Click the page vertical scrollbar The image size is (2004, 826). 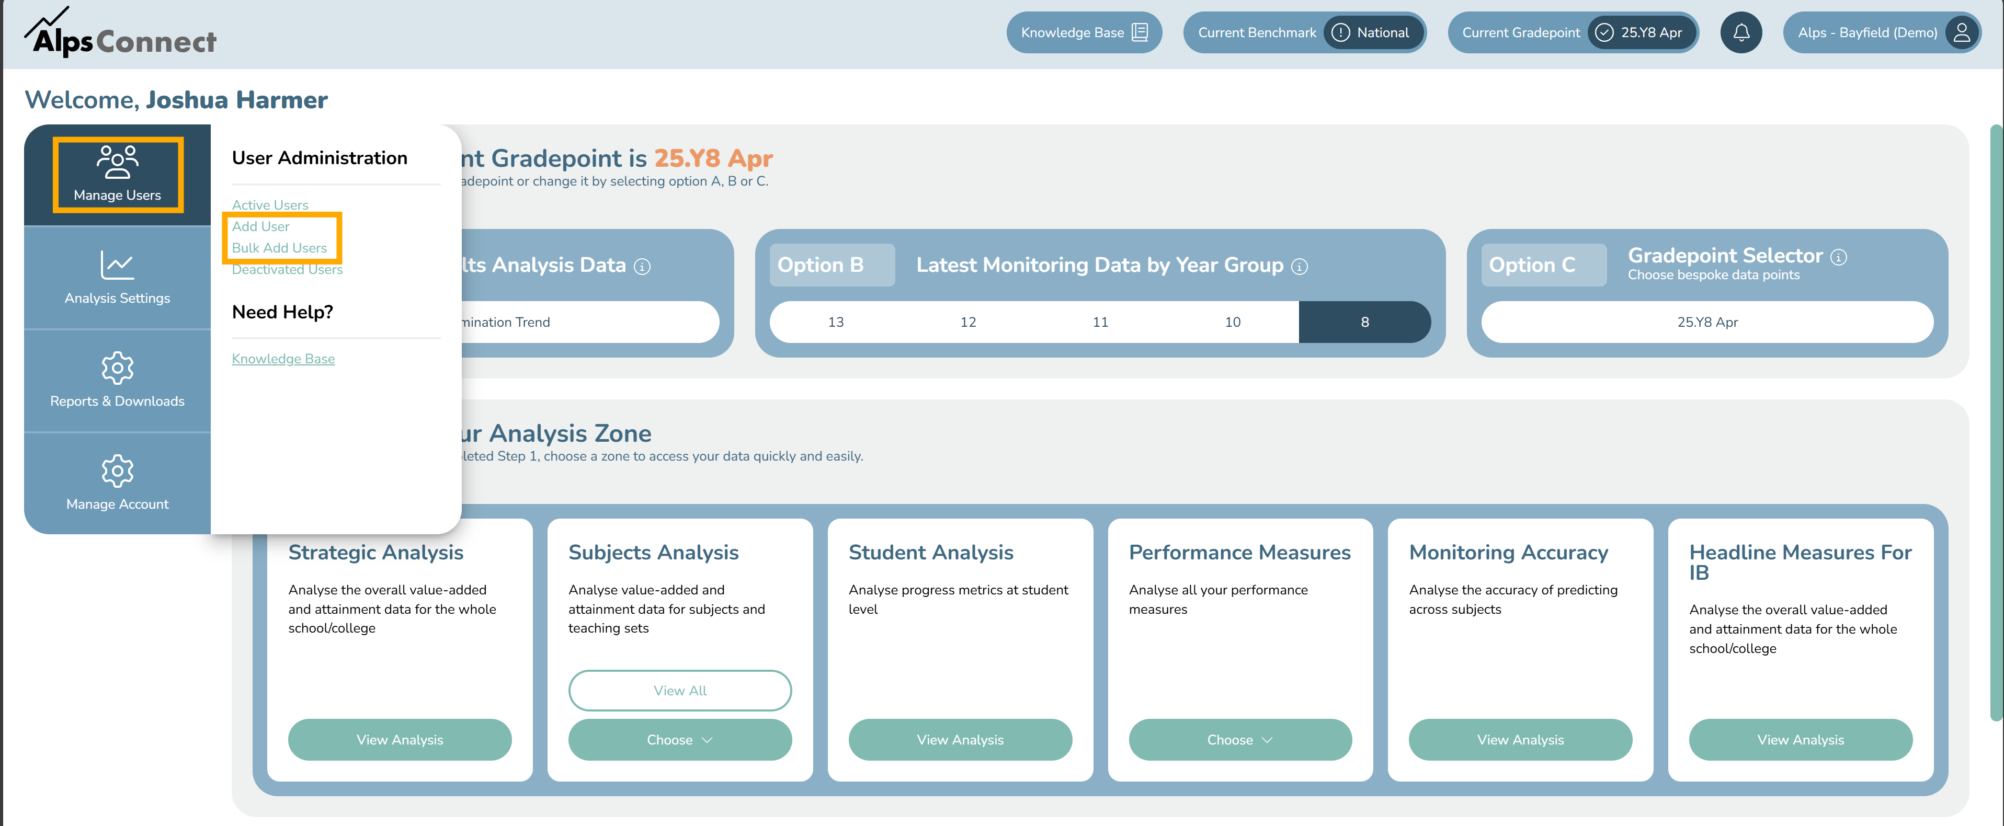[1996, 422]
